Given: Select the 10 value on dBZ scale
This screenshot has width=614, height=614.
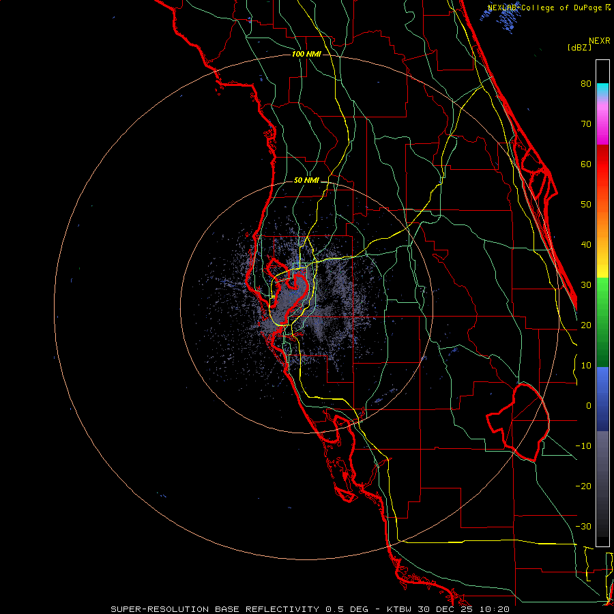Looking at the screenshot, I should (586, 366).
